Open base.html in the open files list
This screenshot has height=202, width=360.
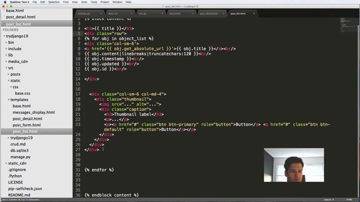pos(15,11)
